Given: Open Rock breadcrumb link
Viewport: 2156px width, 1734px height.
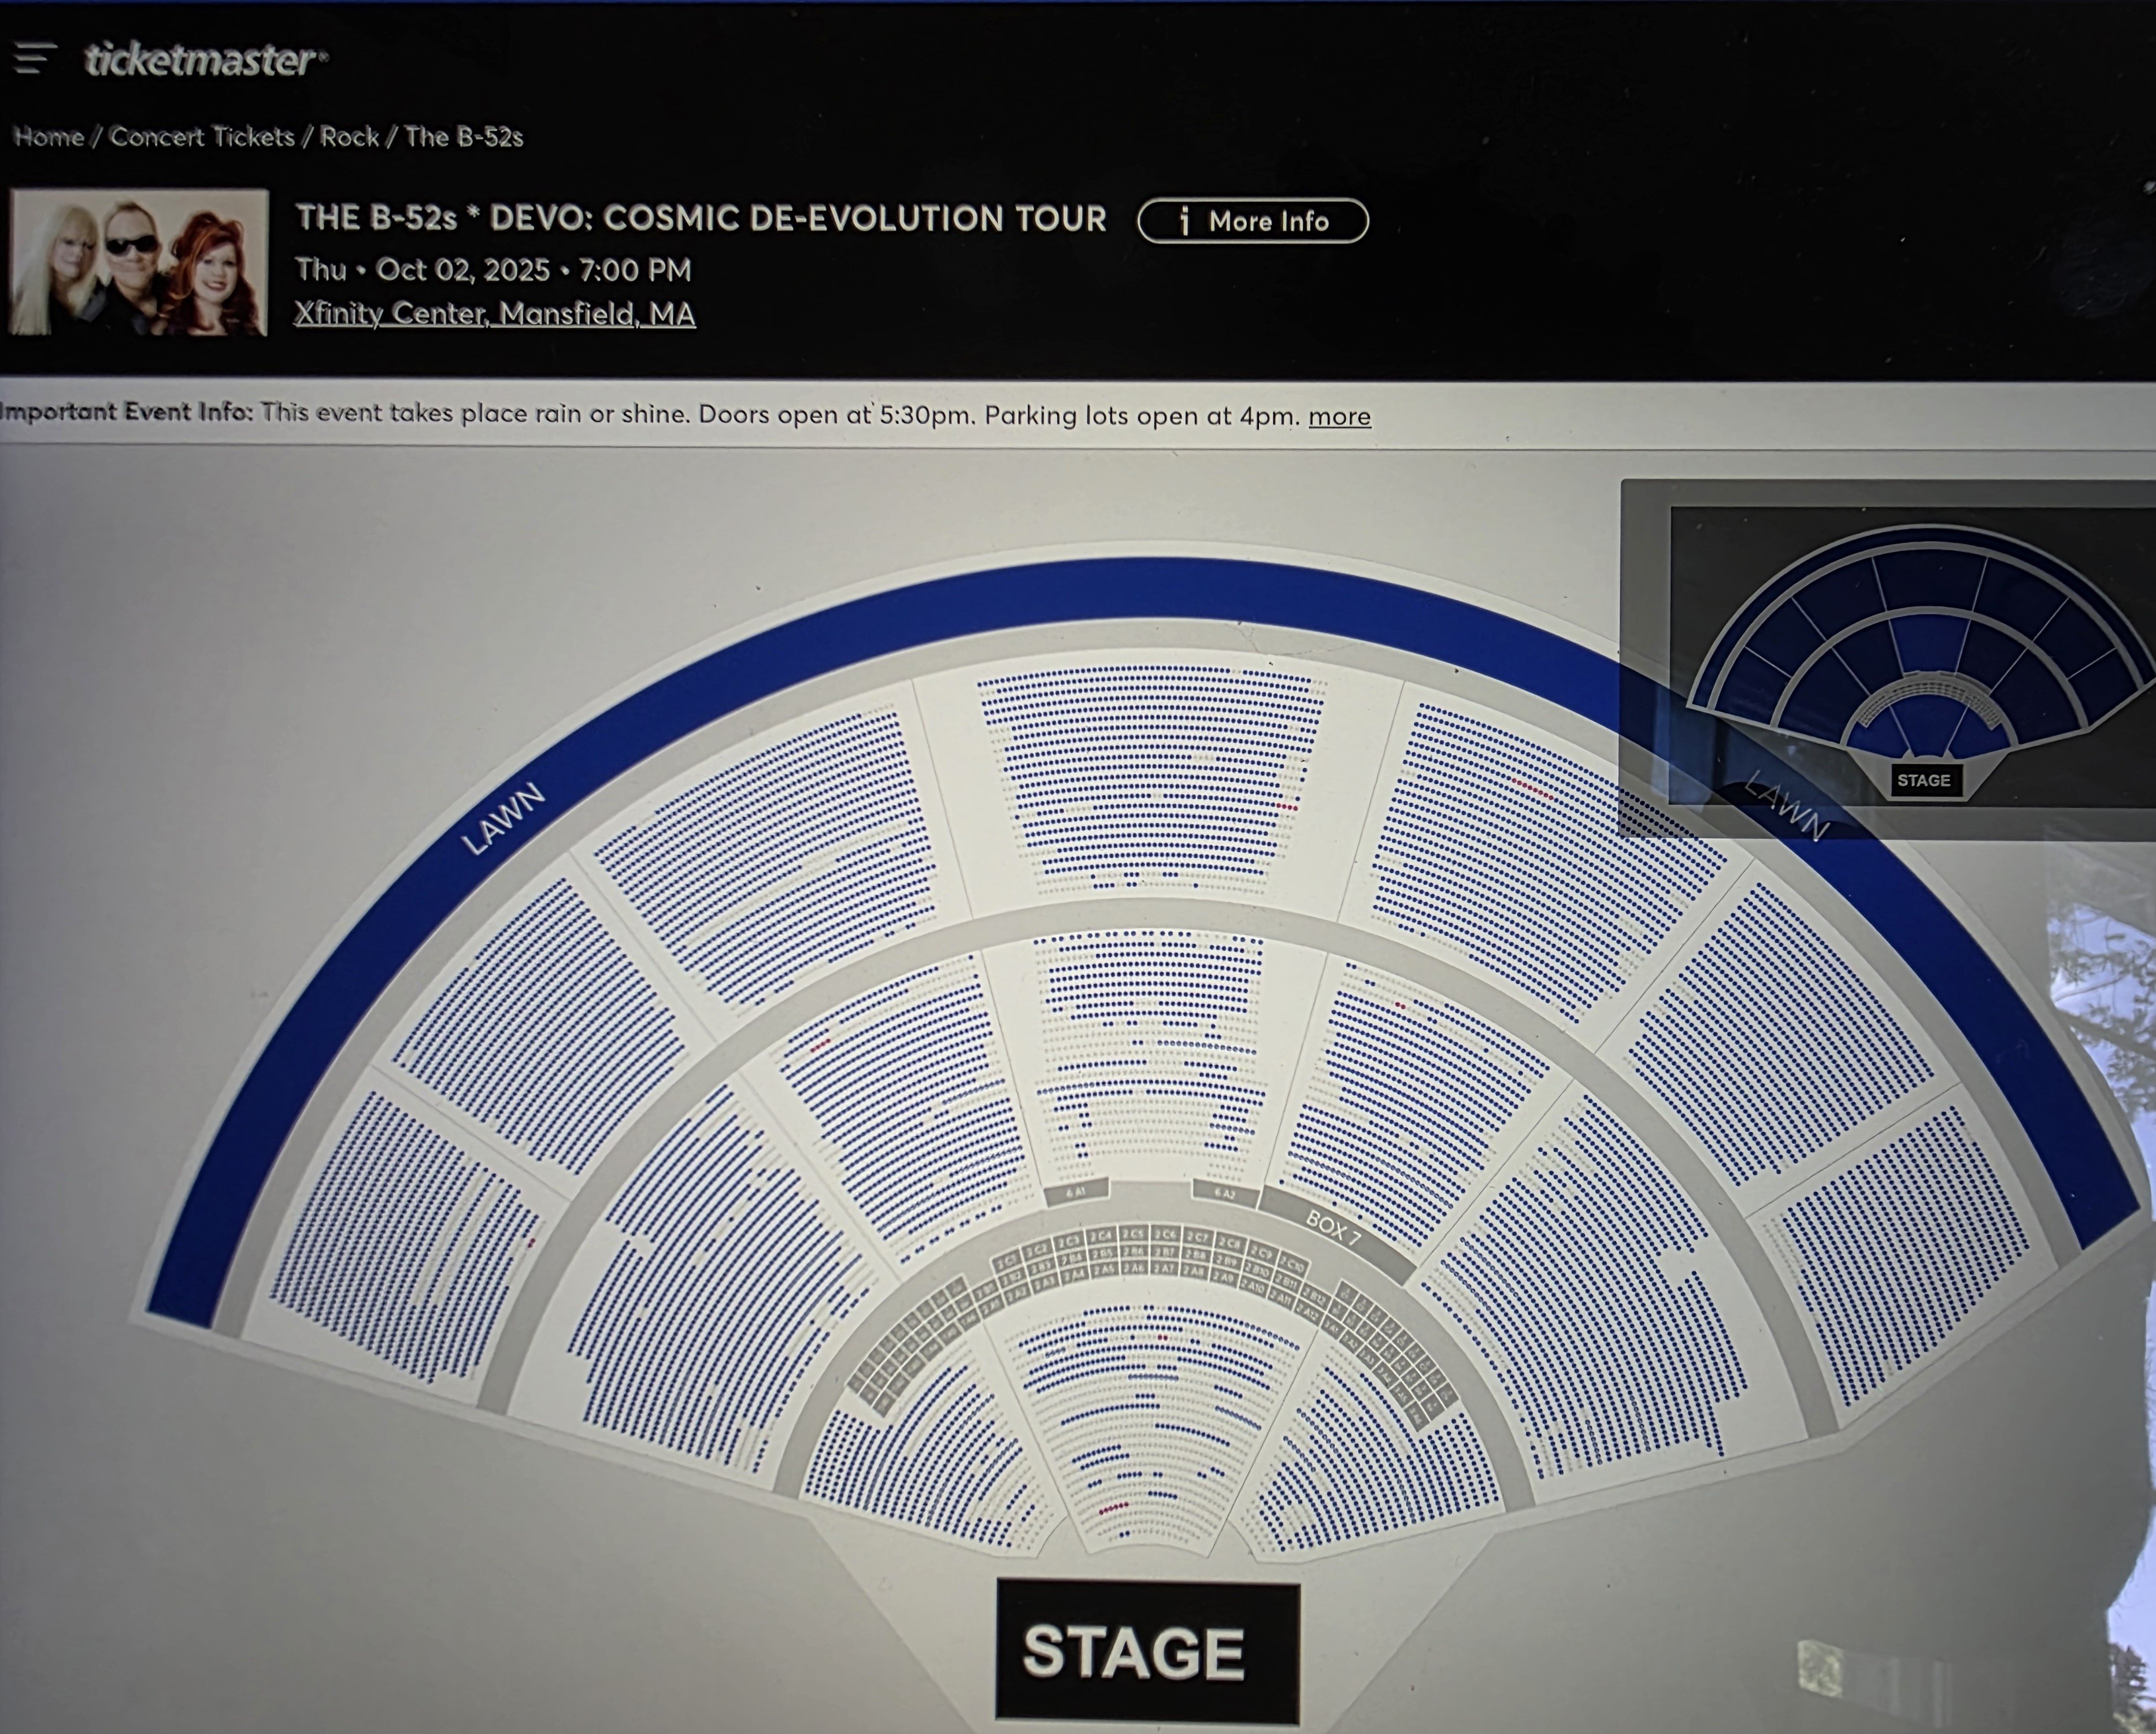Looking at the screenshot, I should pos(349,137).
